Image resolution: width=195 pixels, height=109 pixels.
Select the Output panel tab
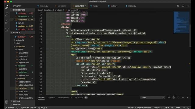tap(41, 97)
